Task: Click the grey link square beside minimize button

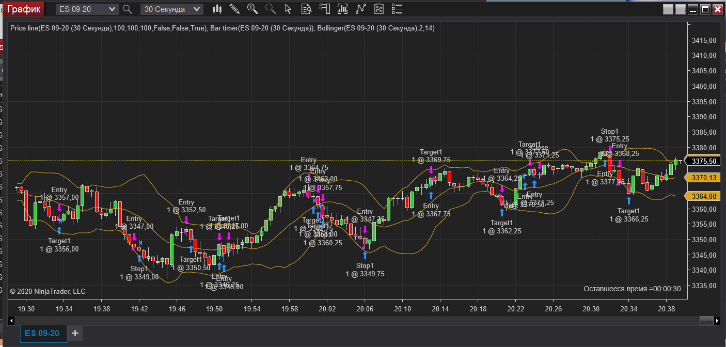Action: click(x=681, y=9)
